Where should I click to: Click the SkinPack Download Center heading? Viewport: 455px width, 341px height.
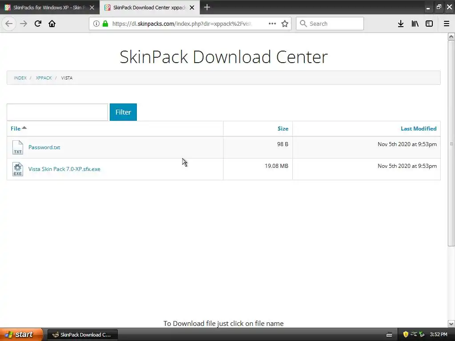coord(224,57)
